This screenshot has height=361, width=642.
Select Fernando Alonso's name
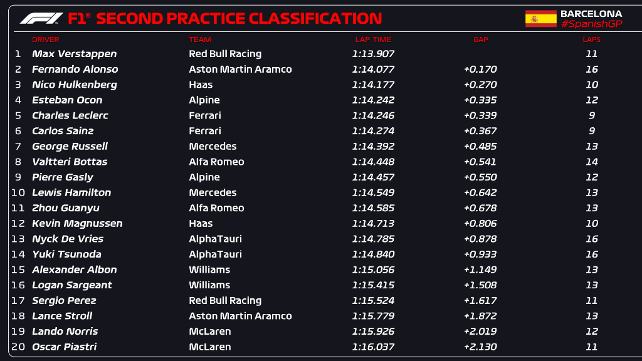point(75,70)
